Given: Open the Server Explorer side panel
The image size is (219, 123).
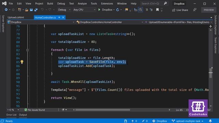Looking at the screenshot, I should coord(3,24).
